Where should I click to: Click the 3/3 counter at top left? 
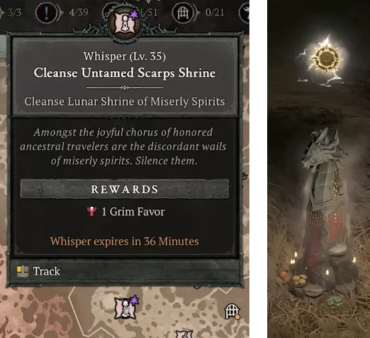coord(15,12)
